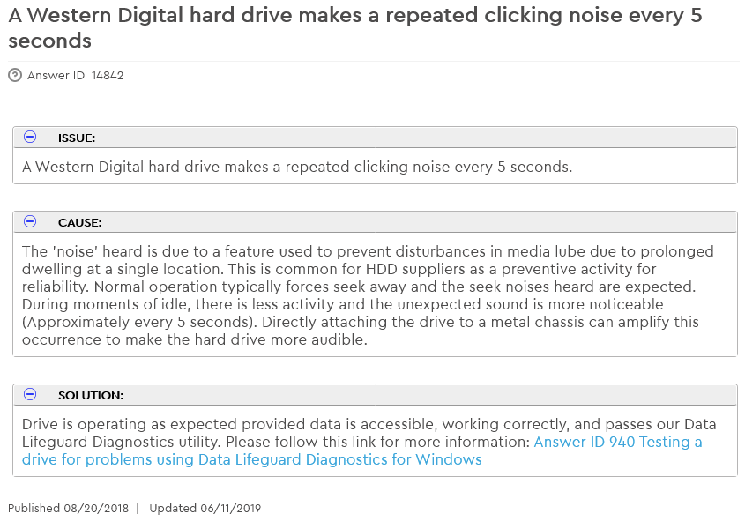Open Answer ID 940 Testing a drive link

pyautogui.click(x=617, y=442)
